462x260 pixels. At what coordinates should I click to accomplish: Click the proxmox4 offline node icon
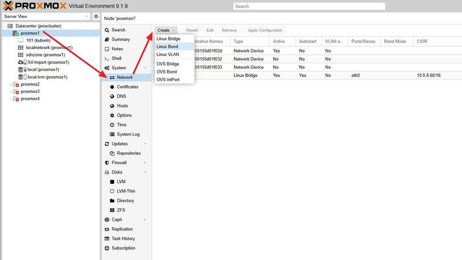click(16, 99)
